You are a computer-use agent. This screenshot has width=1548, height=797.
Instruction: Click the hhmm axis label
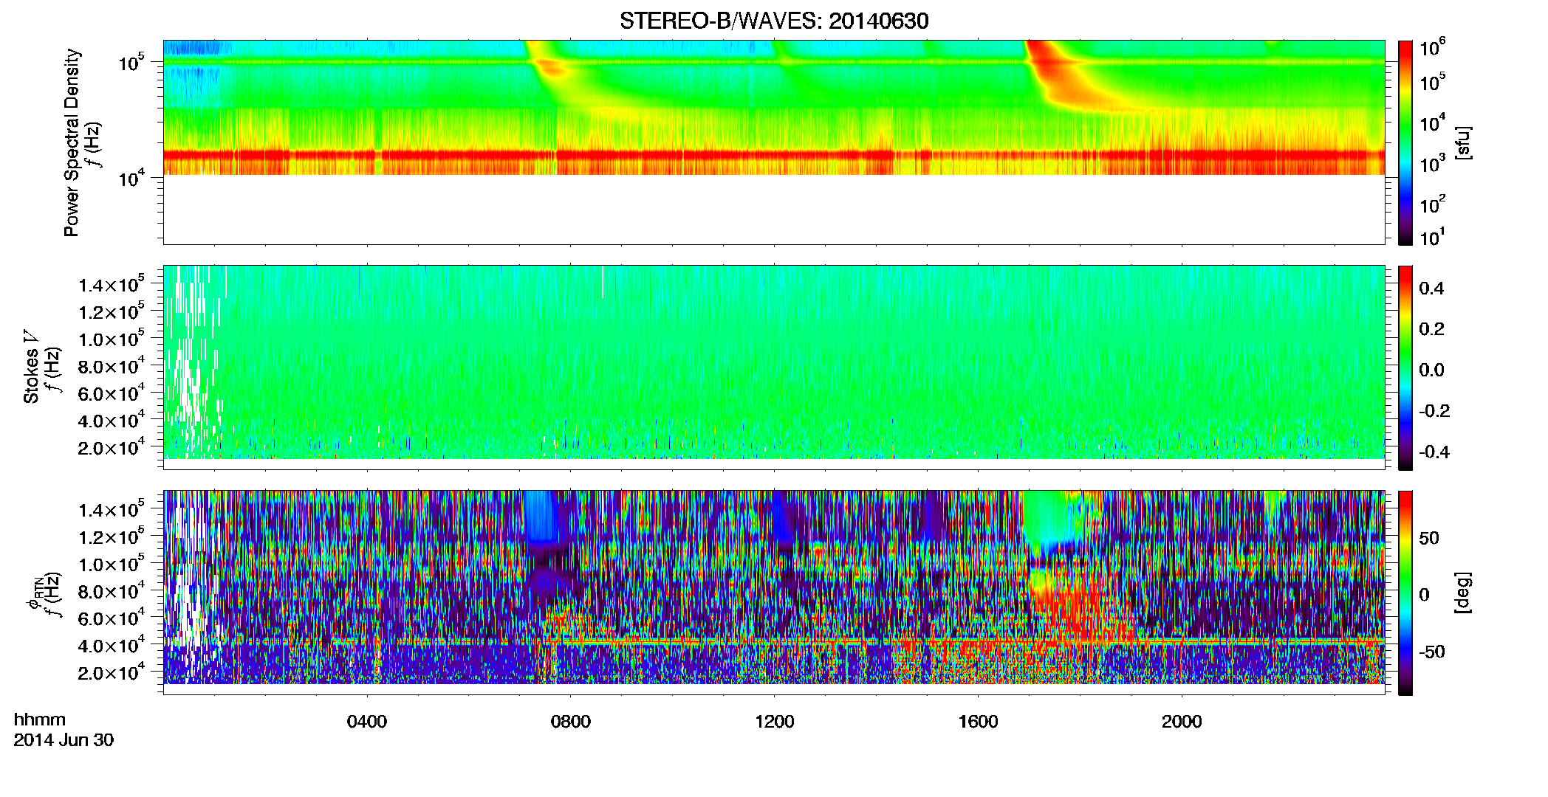pos(40,720)
